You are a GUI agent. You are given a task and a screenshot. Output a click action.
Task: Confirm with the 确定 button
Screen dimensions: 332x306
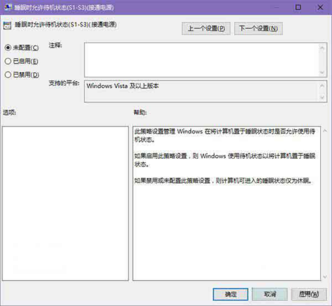point(231,294)
